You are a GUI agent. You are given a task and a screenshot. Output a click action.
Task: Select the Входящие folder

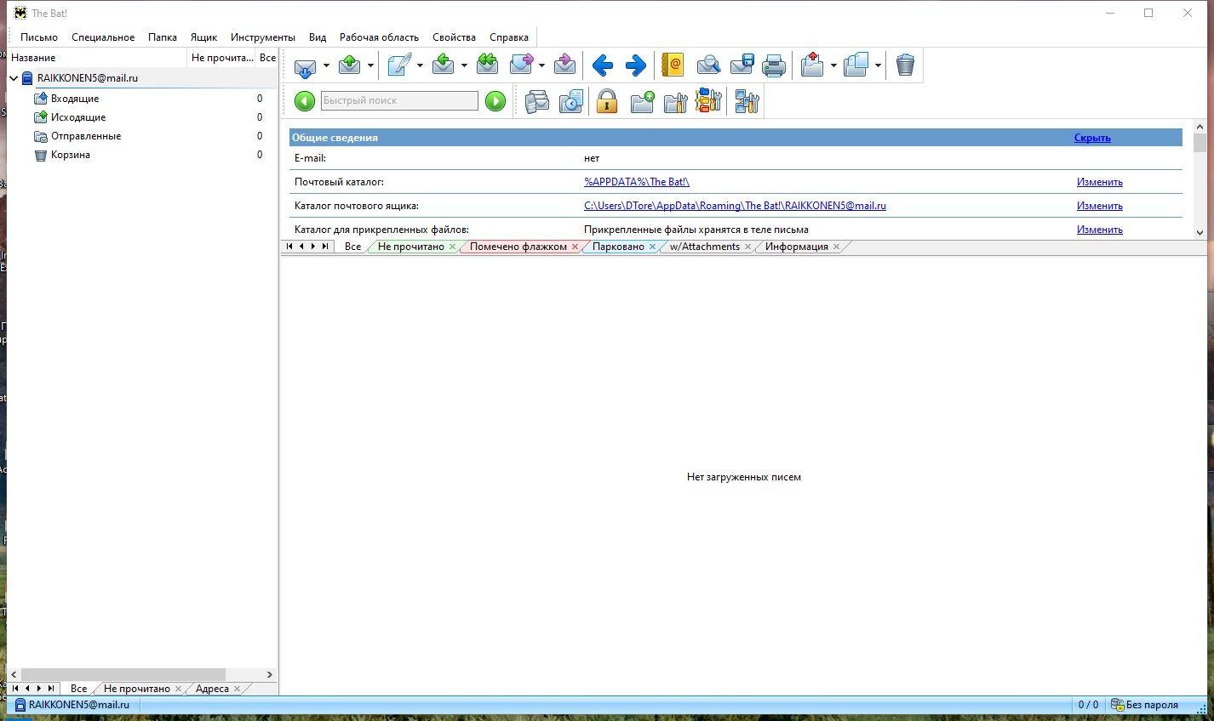(x=75, y=99)
